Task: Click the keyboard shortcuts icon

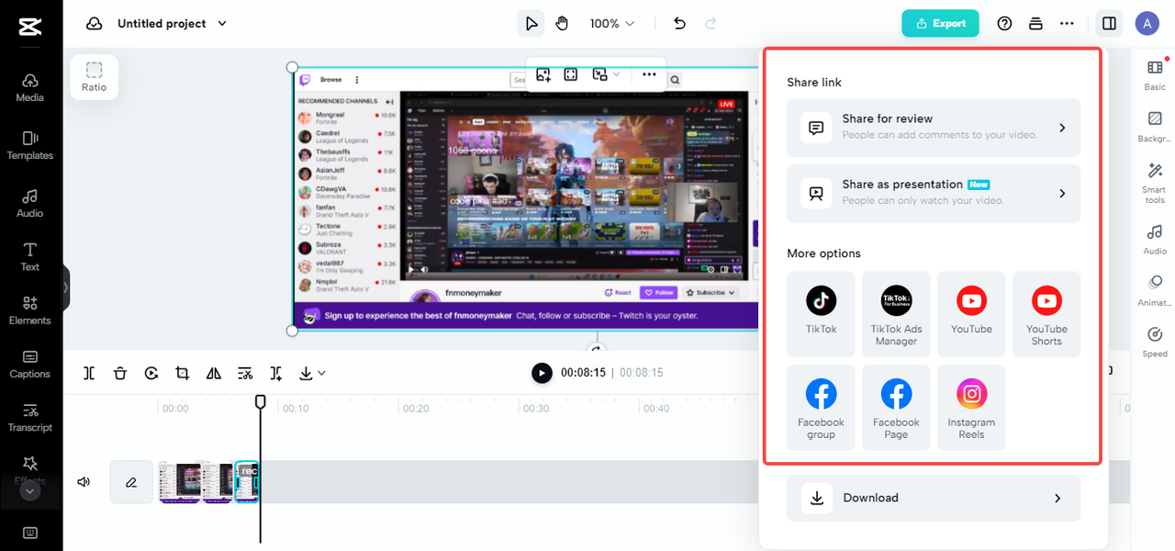Action: click(30, 533)
